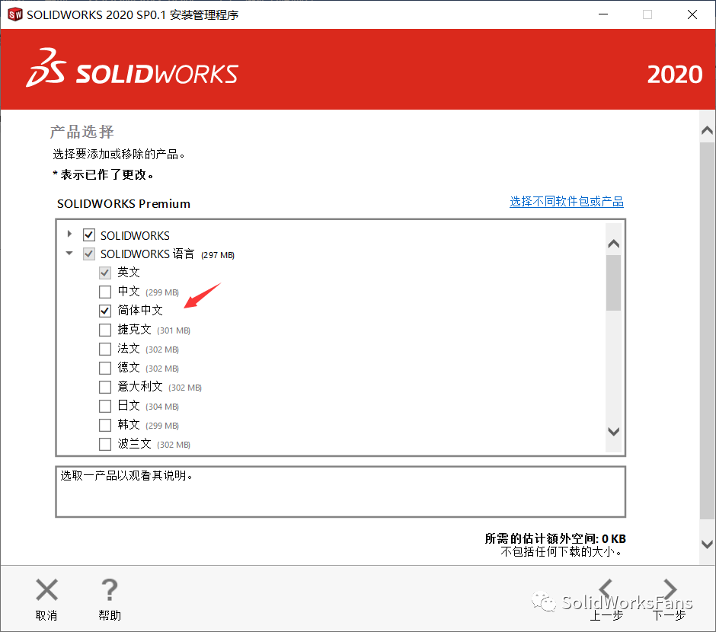
Task: Enable the 中文 (299 MB) checkbox
Action: point(105,292)
